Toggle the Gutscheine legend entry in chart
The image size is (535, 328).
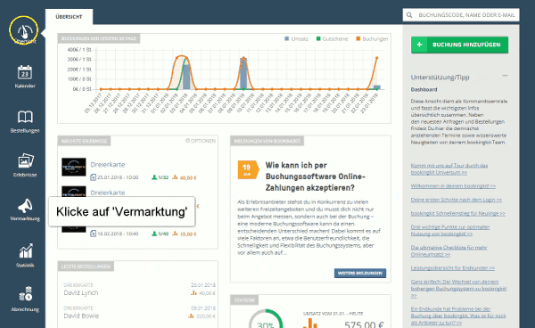(332, 39)
